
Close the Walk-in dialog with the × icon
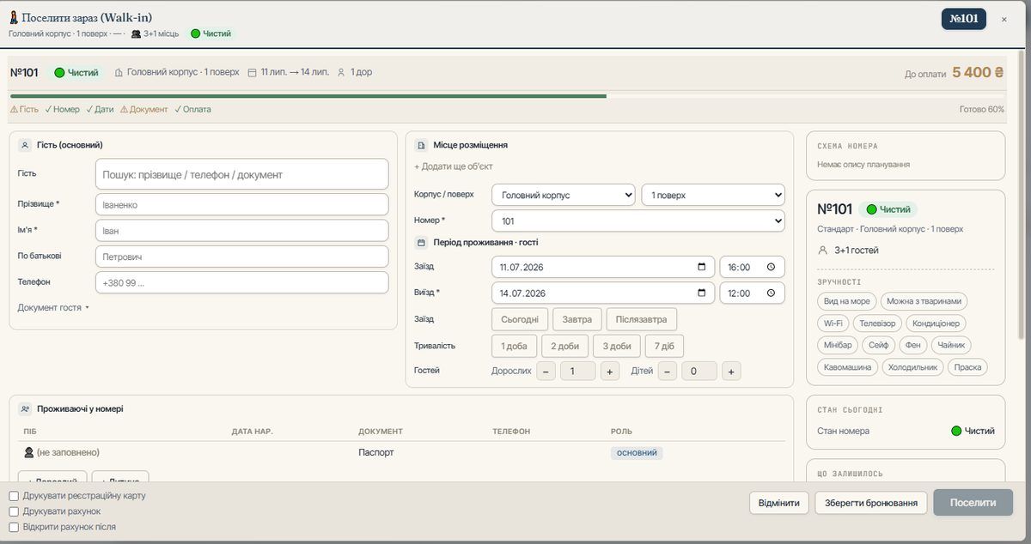click(1004, 19)
